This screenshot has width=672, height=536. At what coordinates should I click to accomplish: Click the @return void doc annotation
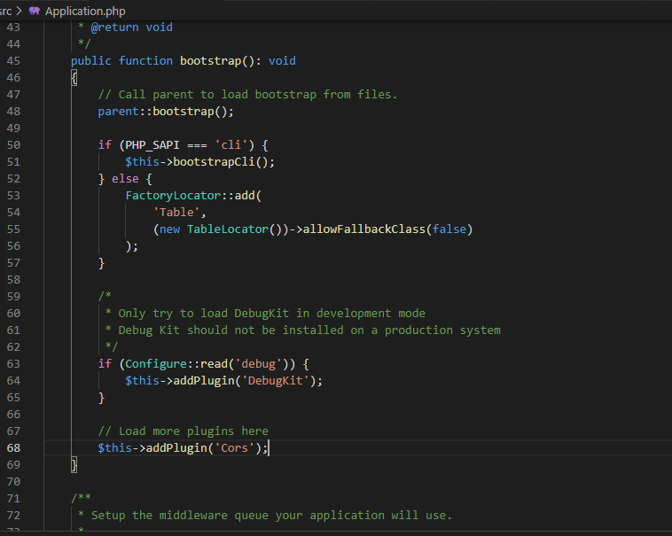click(x=131, y=27)
